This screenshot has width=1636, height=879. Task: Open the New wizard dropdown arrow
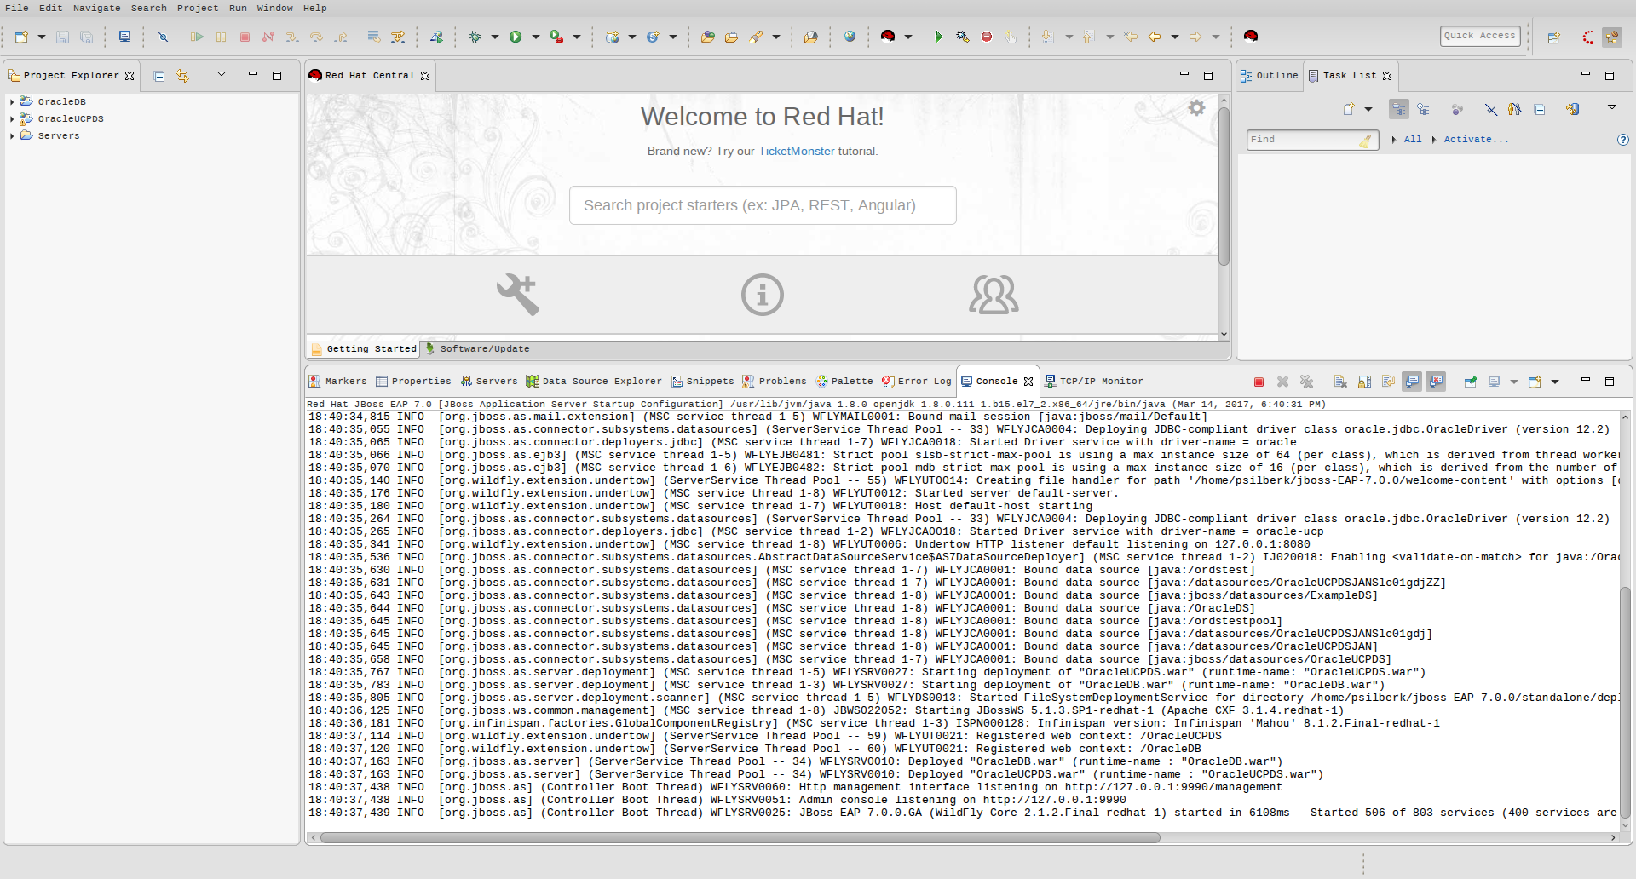click(41, 37)
